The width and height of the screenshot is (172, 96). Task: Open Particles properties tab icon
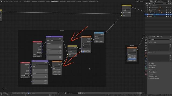[x=146, y=61]
